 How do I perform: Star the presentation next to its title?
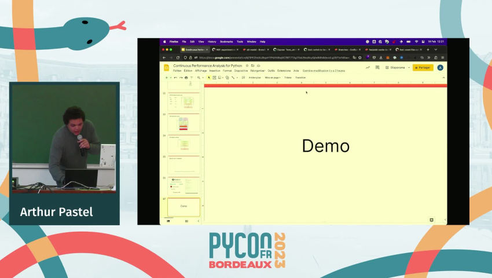tap(247, 66)
